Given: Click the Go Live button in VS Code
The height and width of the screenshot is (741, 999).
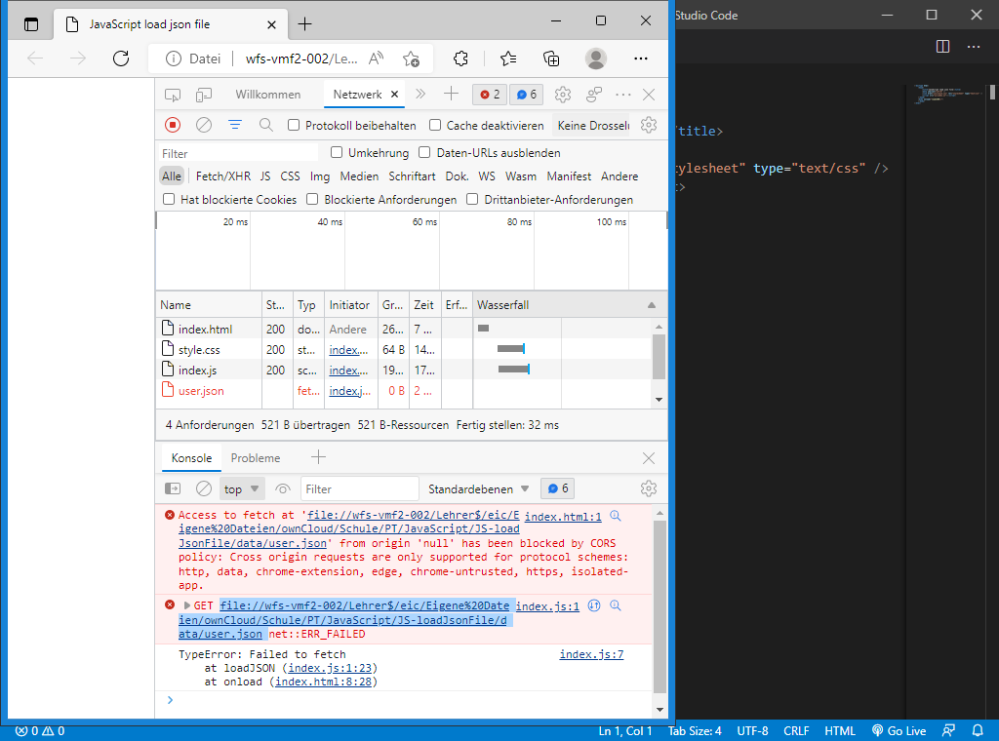Looking at the screenshot, I should point(899,731).
